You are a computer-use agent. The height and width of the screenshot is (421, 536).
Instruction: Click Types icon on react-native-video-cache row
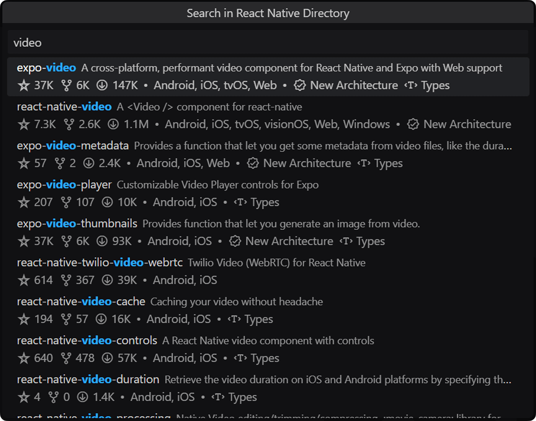click(234, 319)
